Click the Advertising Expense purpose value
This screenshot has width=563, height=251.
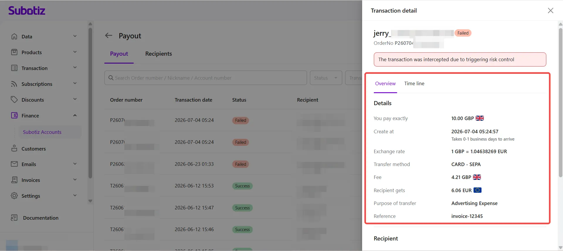tap(474, 203)
